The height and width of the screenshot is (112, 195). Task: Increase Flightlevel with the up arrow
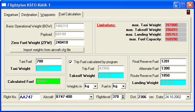tap(123, 96)
